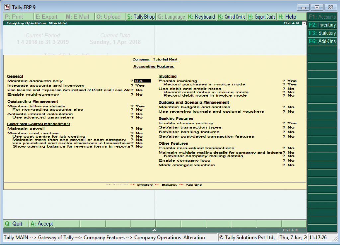Open the Export option
This screenshot has height=245, width=340.
46,16
